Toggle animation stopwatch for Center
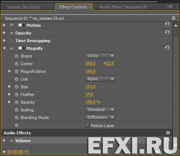 16,63
